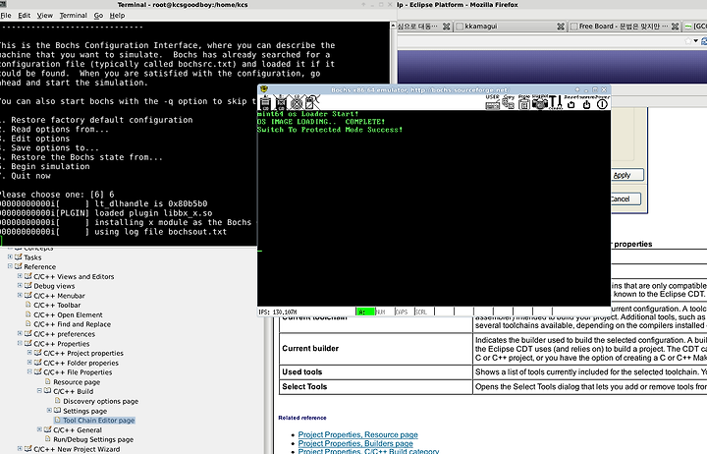Select Run/Debug Settings page topic
Viewport: 707px width, 454px height.
point(93,439)
